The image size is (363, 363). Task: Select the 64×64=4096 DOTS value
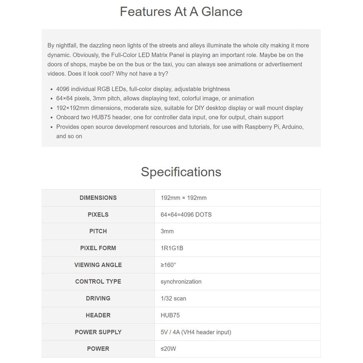pyautogui.click(x=186, y=215)
